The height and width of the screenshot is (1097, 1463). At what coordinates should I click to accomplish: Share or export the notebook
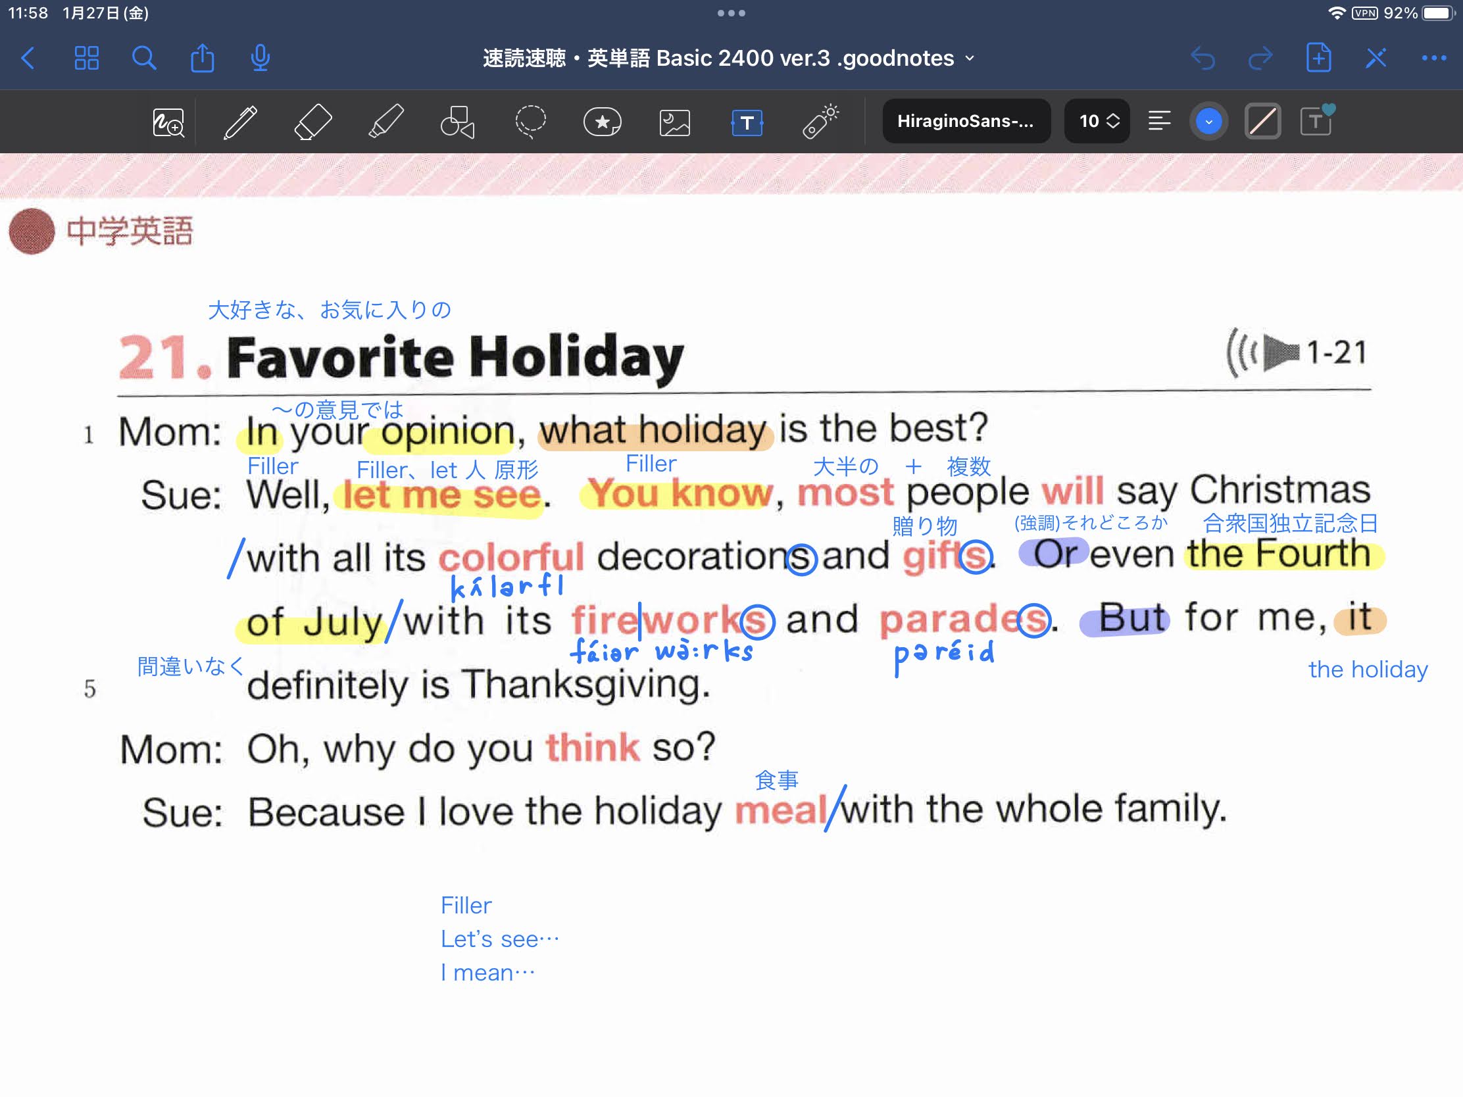(x=203, y=58)
